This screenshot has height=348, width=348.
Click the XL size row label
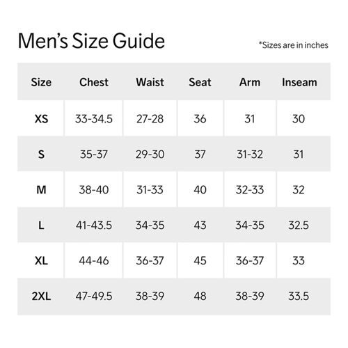pos(41,261)
